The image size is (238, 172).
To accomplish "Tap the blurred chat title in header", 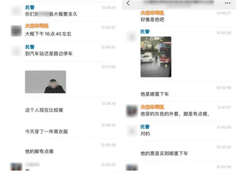I will [178, 3].
